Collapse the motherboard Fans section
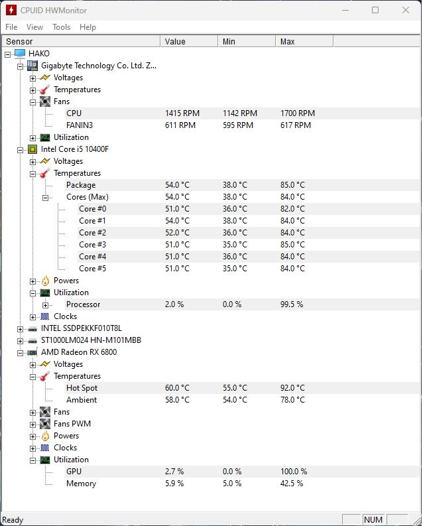Image resolution: width=423 pixels, height=526 pixels. 32,102
